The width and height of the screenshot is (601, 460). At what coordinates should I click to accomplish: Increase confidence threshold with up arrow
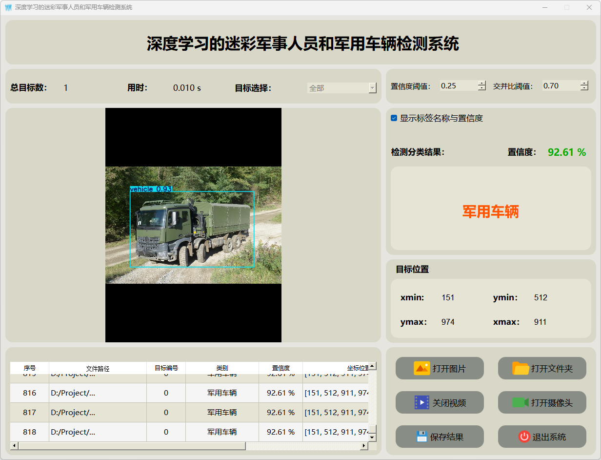(482, 84)
